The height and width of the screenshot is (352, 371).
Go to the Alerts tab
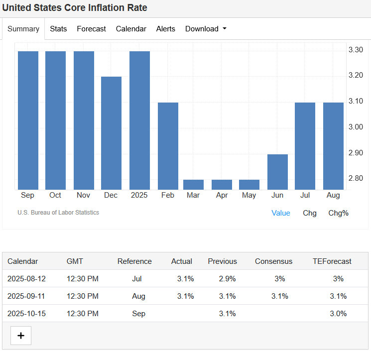pyautogui.click(x=165, y=29)
